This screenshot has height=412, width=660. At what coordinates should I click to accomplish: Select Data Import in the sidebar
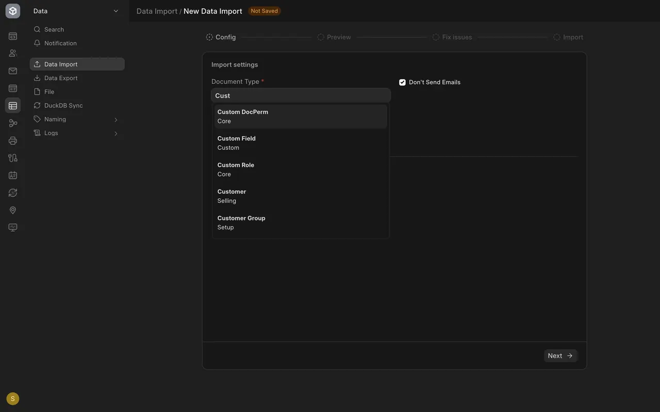[x=77, y=64]
